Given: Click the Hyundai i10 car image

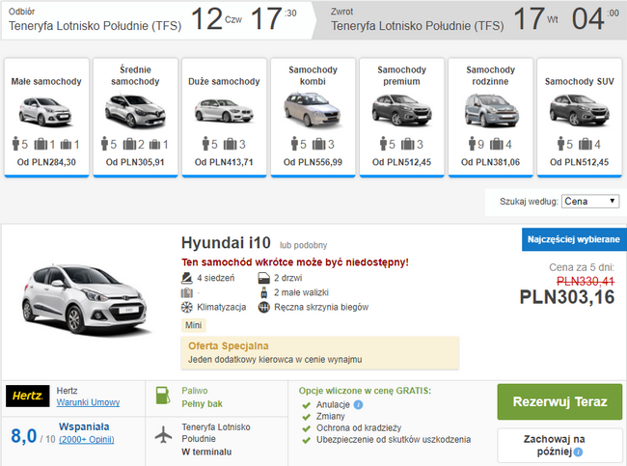Looking at the screenshot, I should pyautogui.click(x=85, y=299).
